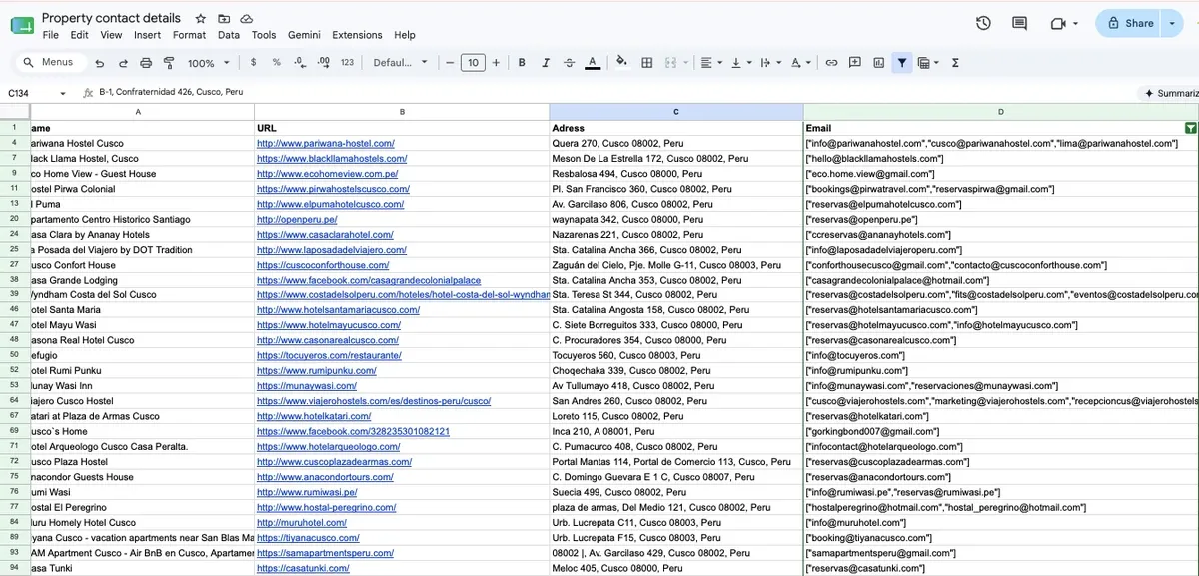Select the column C header
Image resolution: width=1199 pixels, height=576 pixels.
point(676,112)
